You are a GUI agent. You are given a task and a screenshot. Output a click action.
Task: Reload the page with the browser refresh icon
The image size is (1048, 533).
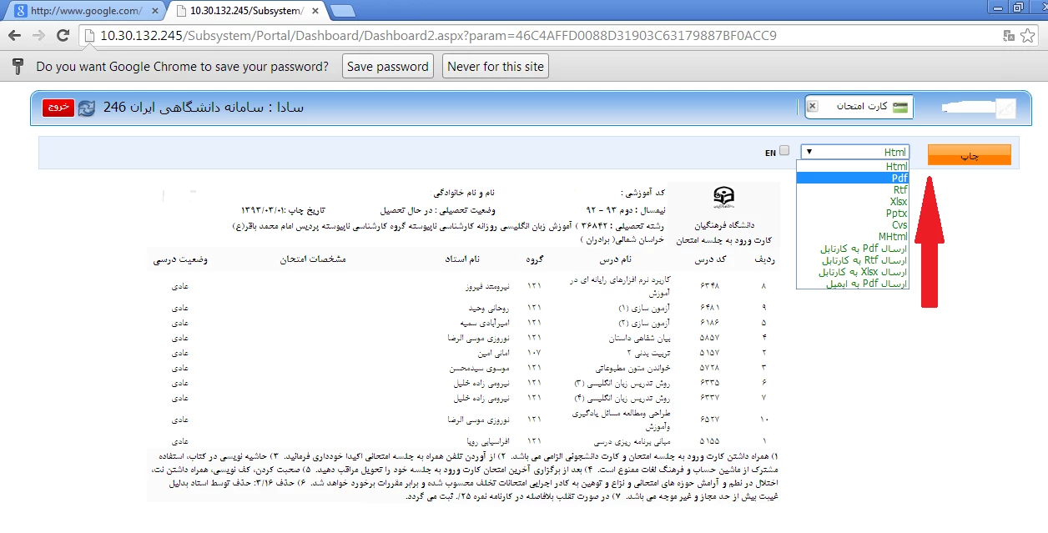click(63, 36)
